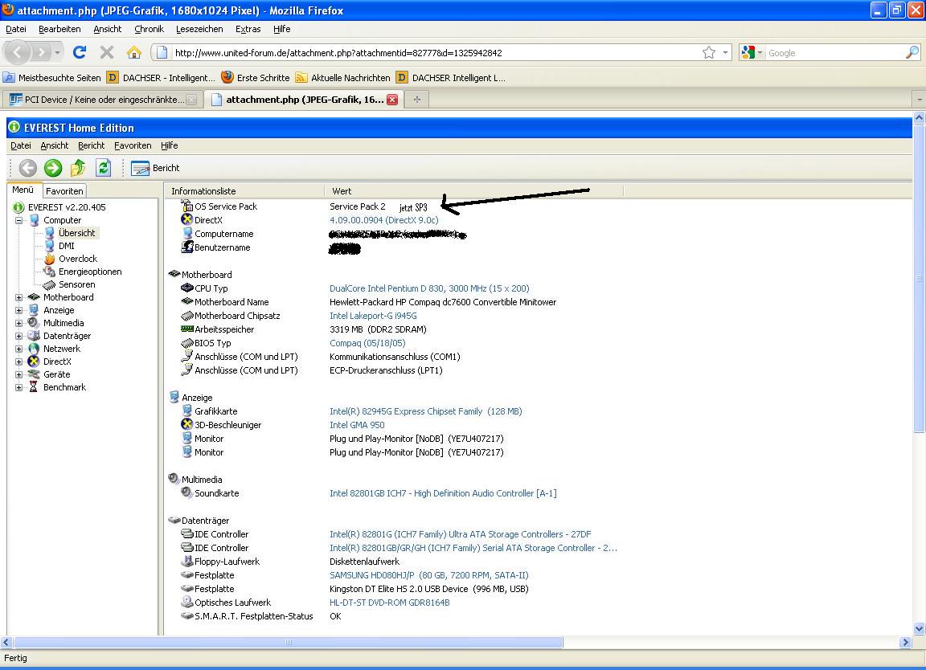This screenshot has width=926, height=670.
Task: Collapse the Computer tree node
Action: coord(19,220)
